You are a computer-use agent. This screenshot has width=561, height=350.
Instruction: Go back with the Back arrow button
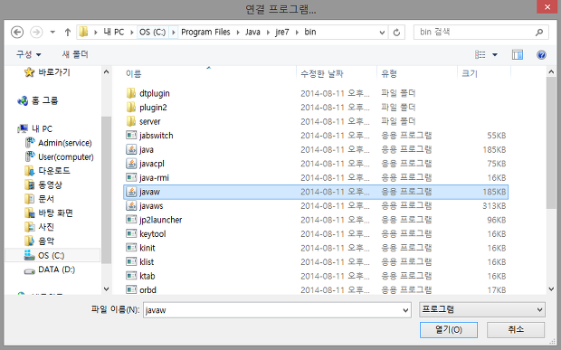(x=17, y=33)
